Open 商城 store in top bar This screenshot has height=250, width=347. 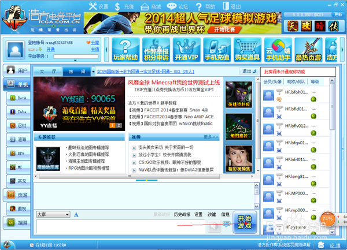[151, 6]
